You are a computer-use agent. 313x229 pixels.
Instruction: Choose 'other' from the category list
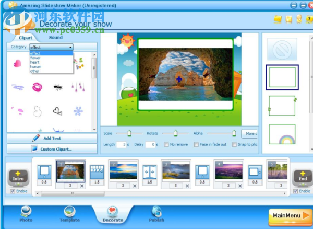click(x=51, y=71)
